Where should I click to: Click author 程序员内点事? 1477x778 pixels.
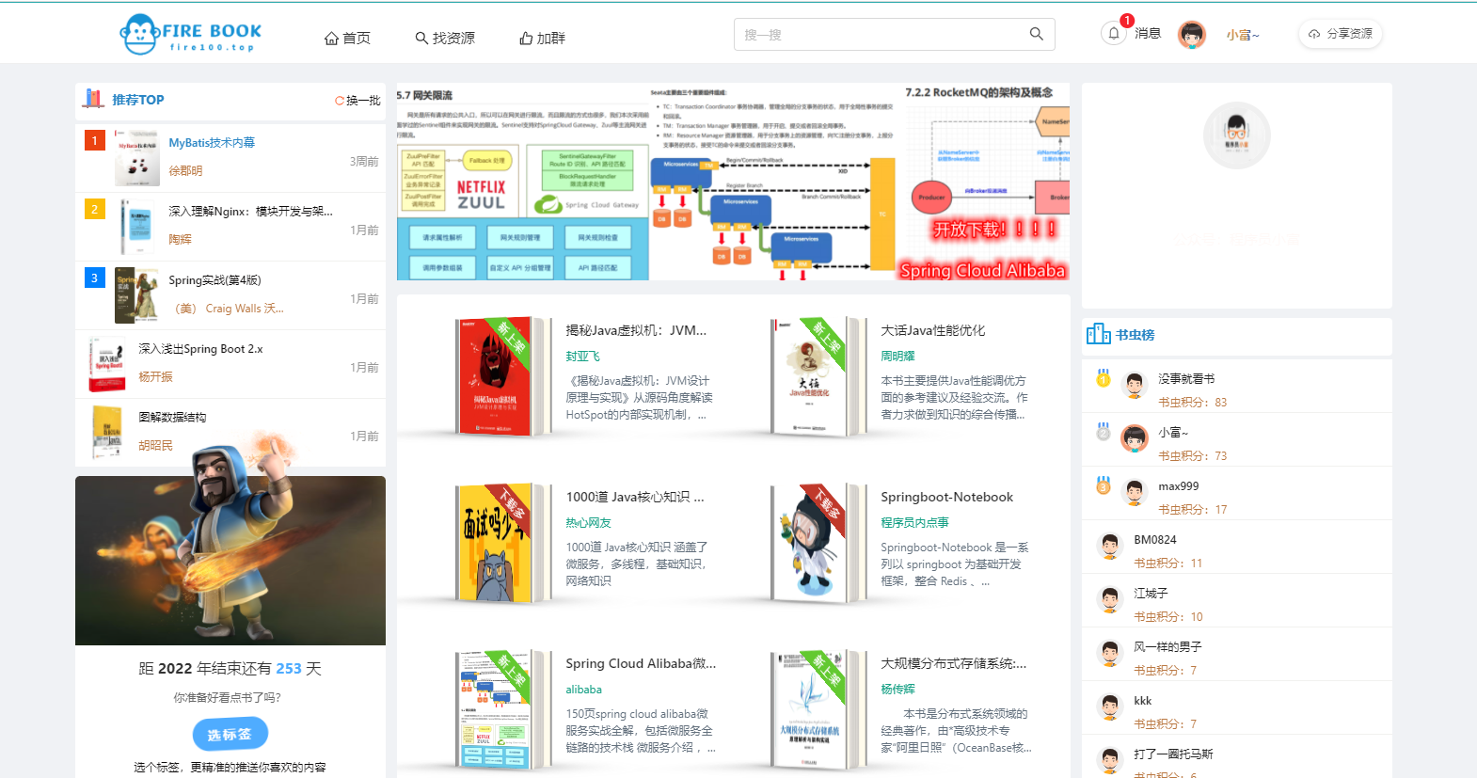pos(914,522)
